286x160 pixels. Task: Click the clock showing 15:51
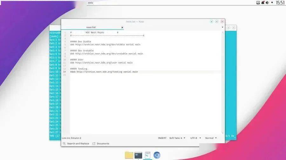click(280, 3)
